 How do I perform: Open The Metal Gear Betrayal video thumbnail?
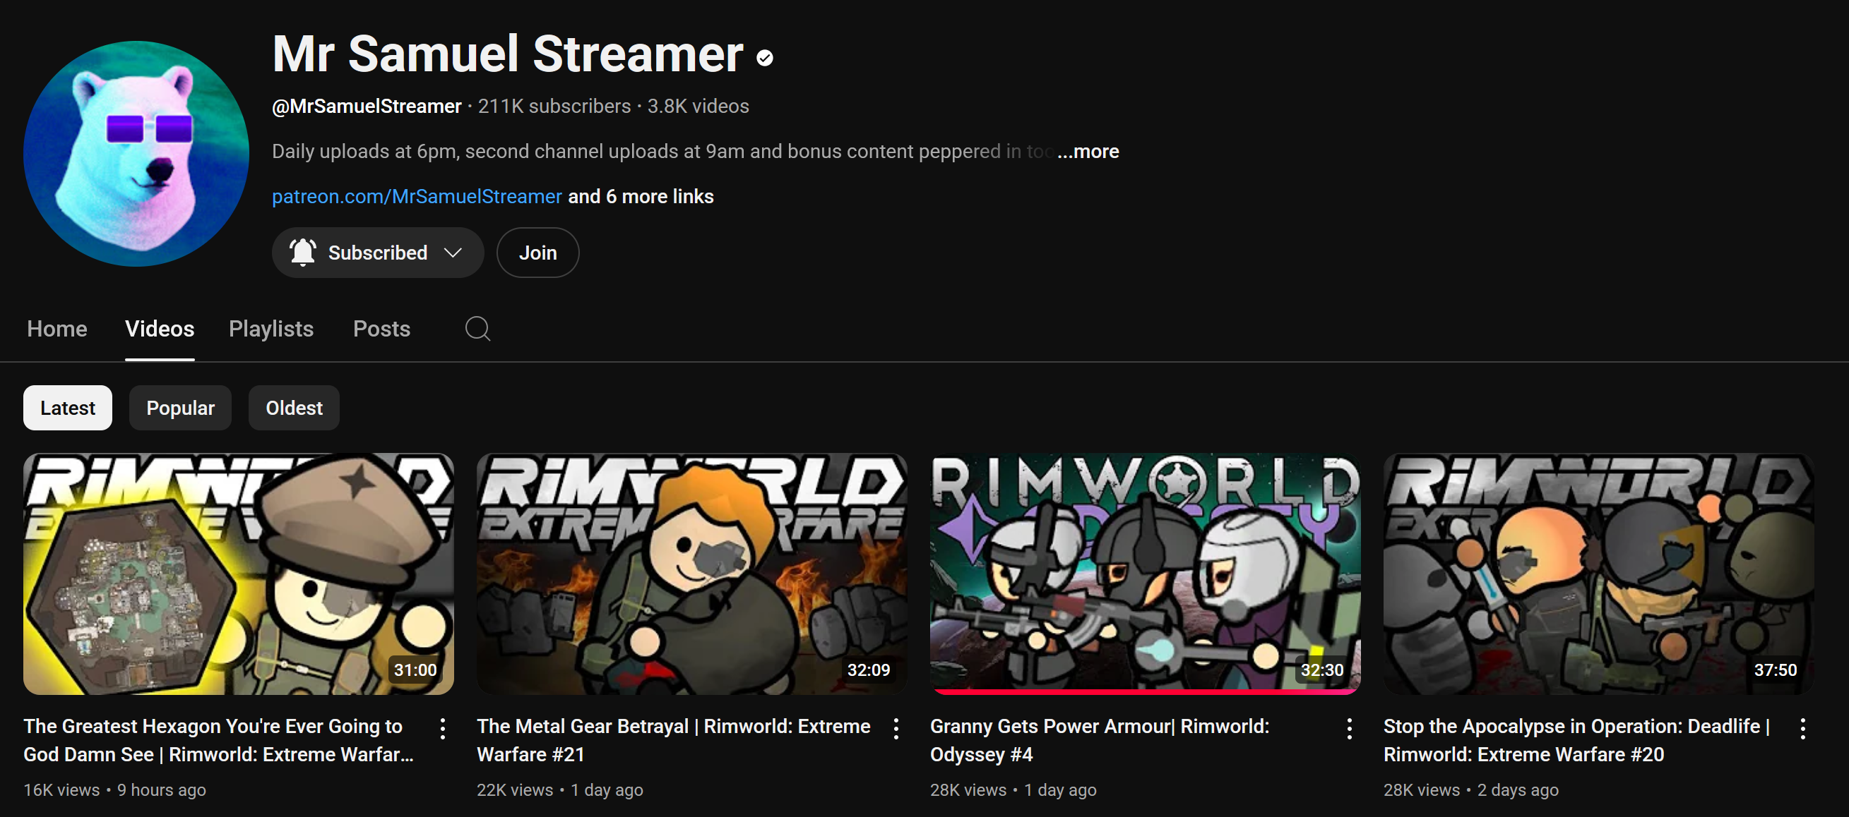click(x=691, y=573)
